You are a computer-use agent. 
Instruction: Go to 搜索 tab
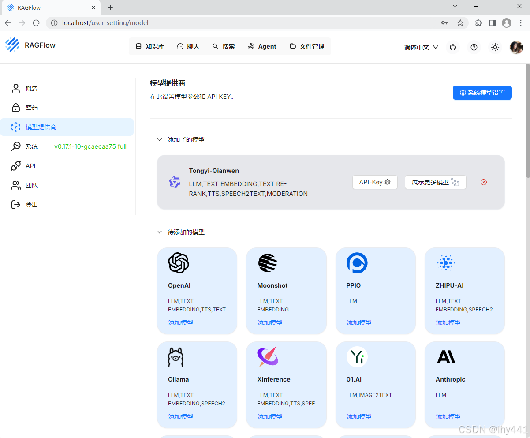[x=224, y=46]
